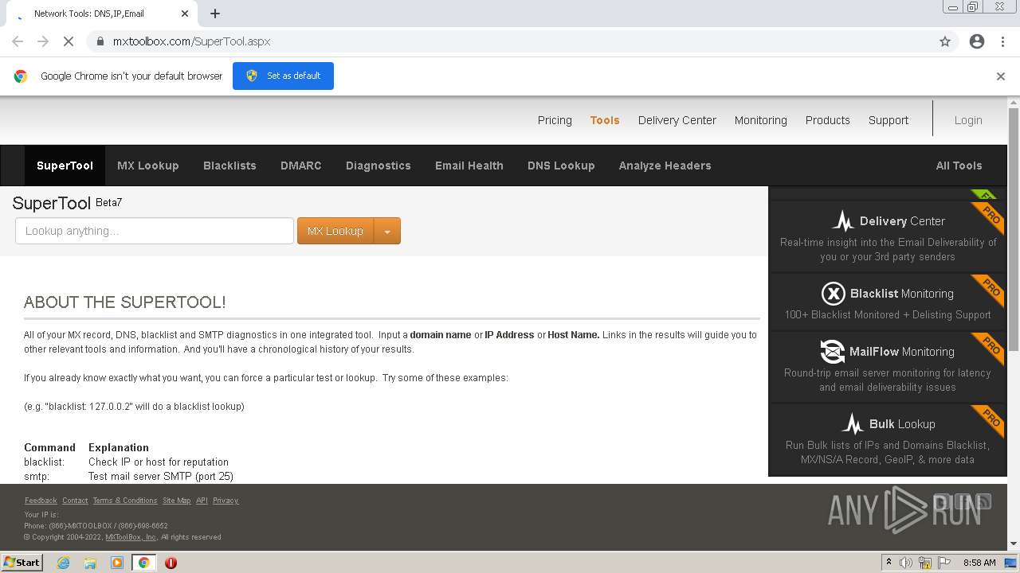Image resolution: width=1020 pixels, height=573 pixels.
Task: Open Terms & Conditions footer link
Action: click(x=125, y=501)
